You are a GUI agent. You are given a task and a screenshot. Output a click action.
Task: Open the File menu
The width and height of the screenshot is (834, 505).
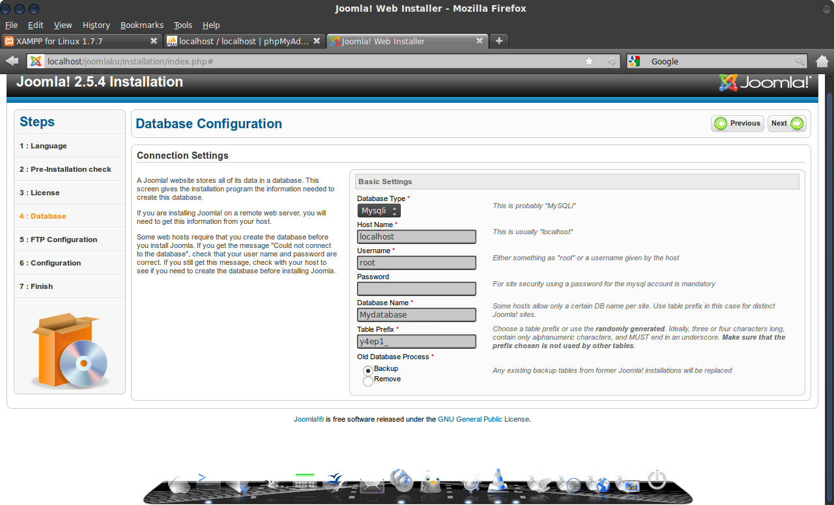12,25
